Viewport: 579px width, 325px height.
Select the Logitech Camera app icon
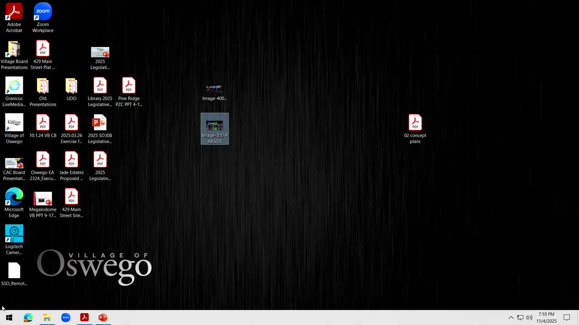pos(14,240)
